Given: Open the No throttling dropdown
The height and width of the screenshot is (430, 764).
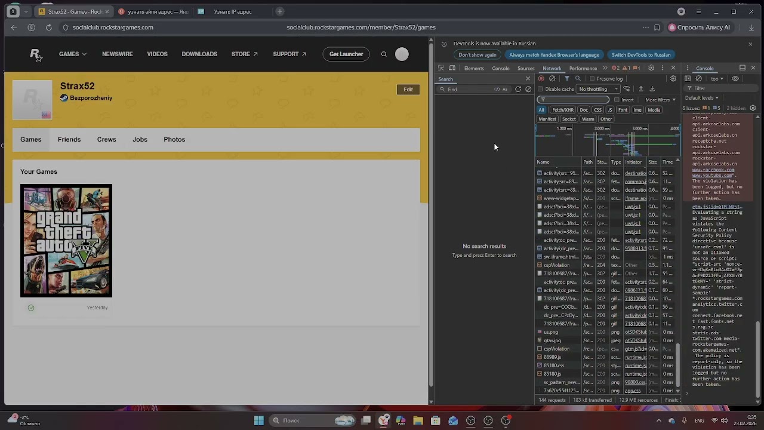Looking at the screenshot, I should pyautogui.click(x=599, y=90).
